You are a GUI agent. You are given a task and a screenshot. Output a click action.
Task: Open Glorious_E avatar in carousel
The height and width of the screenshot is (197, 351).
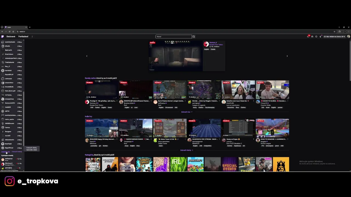[x=206, y=44]
